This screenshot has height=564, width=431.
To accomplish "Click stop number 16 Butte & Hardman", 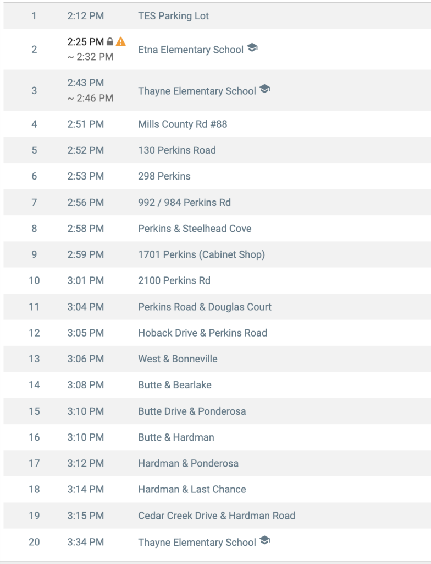I will 34,437.
